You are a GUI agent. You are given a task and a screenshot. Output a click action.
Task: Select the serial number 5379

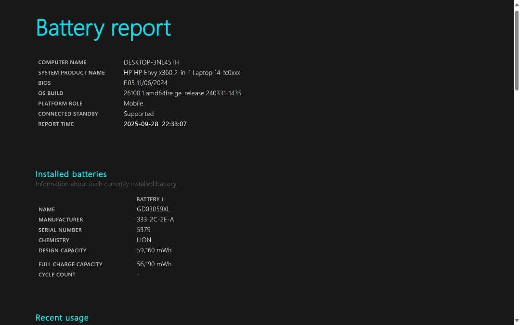click(x=143, y=230)
